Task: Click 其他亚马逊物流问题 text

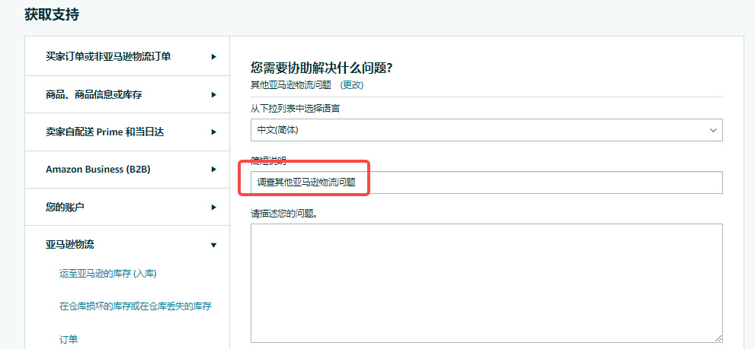Action: (x=291, y=85)
